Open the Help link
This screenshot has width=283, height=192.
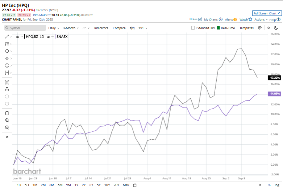tap(275, 19)
